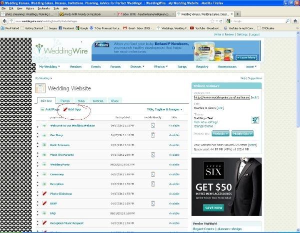Click the Website URL text field
The image size is (300, 233).
(221, 97)
